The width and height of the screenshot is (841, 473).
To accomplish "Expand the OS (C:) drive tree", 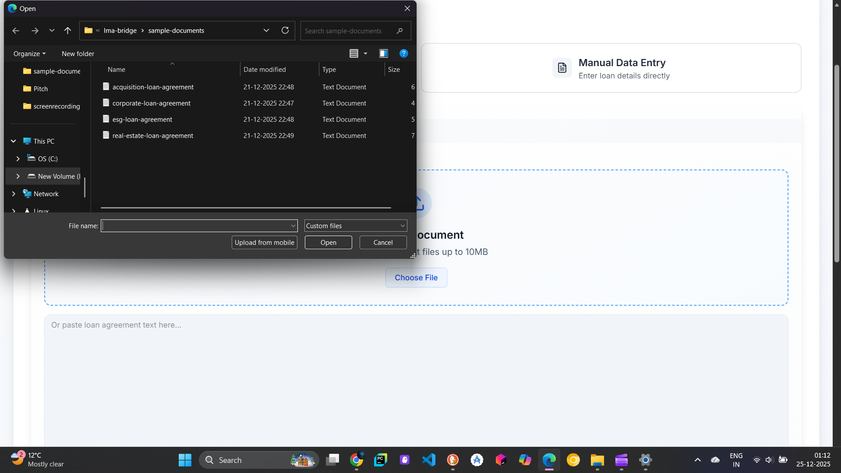I will click(18, 159).
